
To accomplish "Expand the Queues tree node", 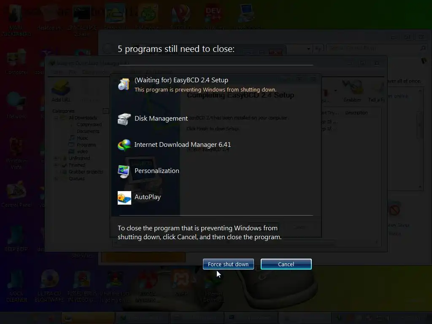I will tap(56, 178).
